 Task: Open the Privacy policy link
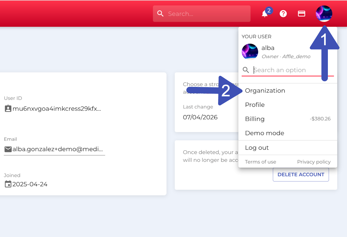[x=314, y=162]
